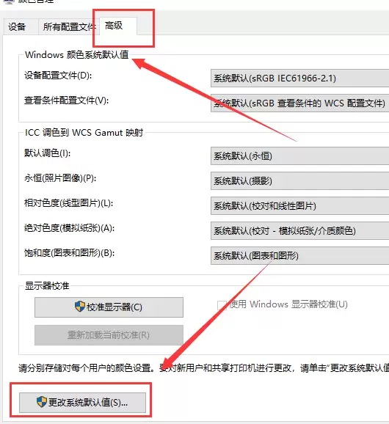389x424 pixels.
Task: Click the 更改系统默认值(S)... button
Action: pos(82,403)
